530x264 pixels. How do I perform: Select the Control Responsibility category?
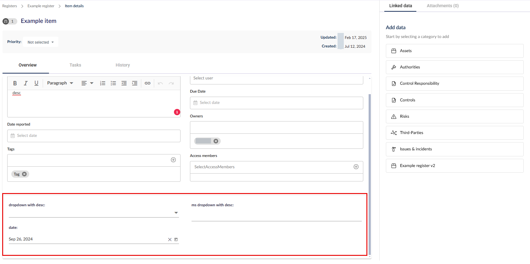[x=455, y=84]
